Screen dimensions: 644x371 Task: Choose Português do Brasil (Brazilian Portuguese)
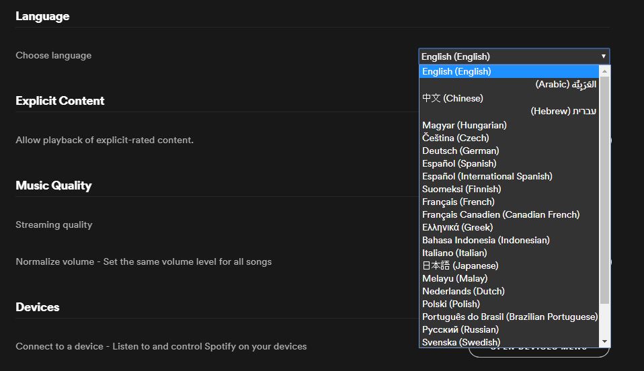(x=510, y=317)
